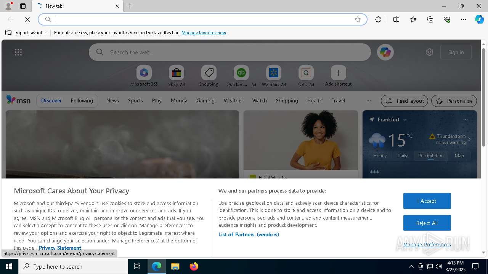The image size is (488, 274).
Task: Open the Health category
Action: tap(315, 100)
